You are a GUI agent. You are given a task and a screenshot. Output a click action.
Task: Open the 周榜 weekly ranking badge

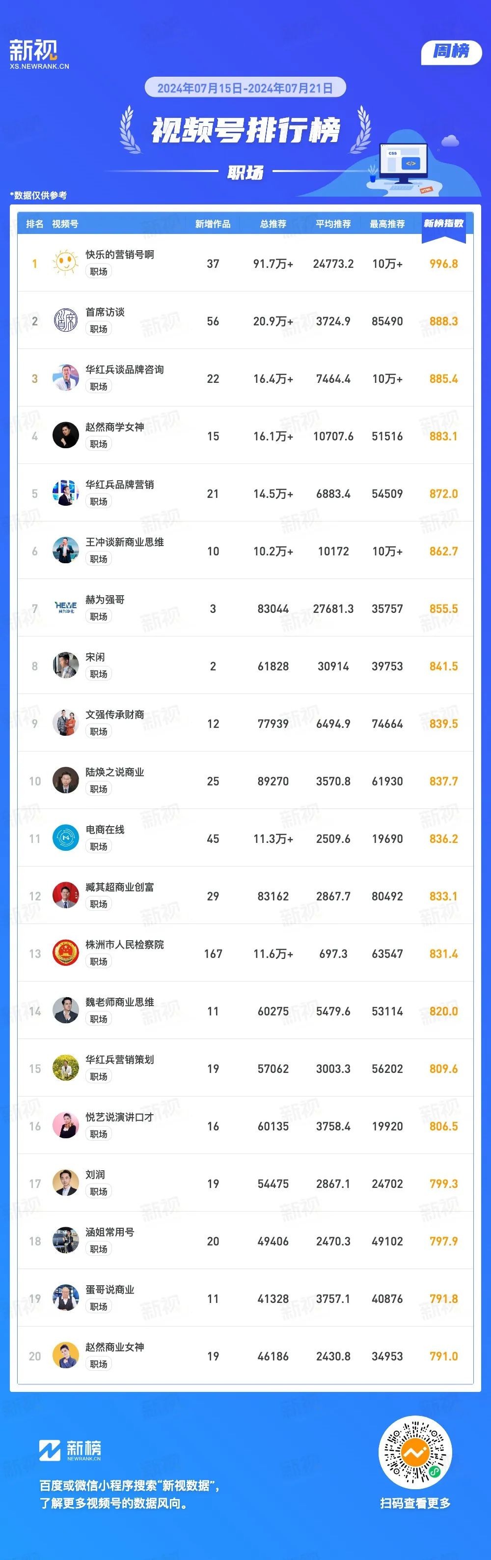click(x=451, y=52)
